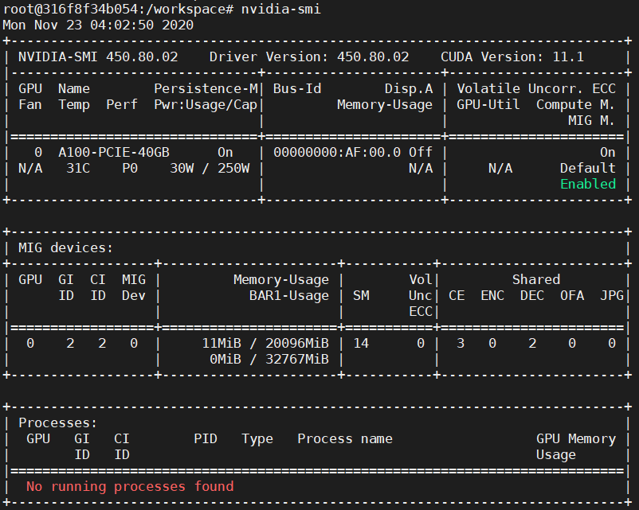The height and width of the screenshot is (510, 639).
Task: Click the Default compute mode value
Action: tap(587, 168)
